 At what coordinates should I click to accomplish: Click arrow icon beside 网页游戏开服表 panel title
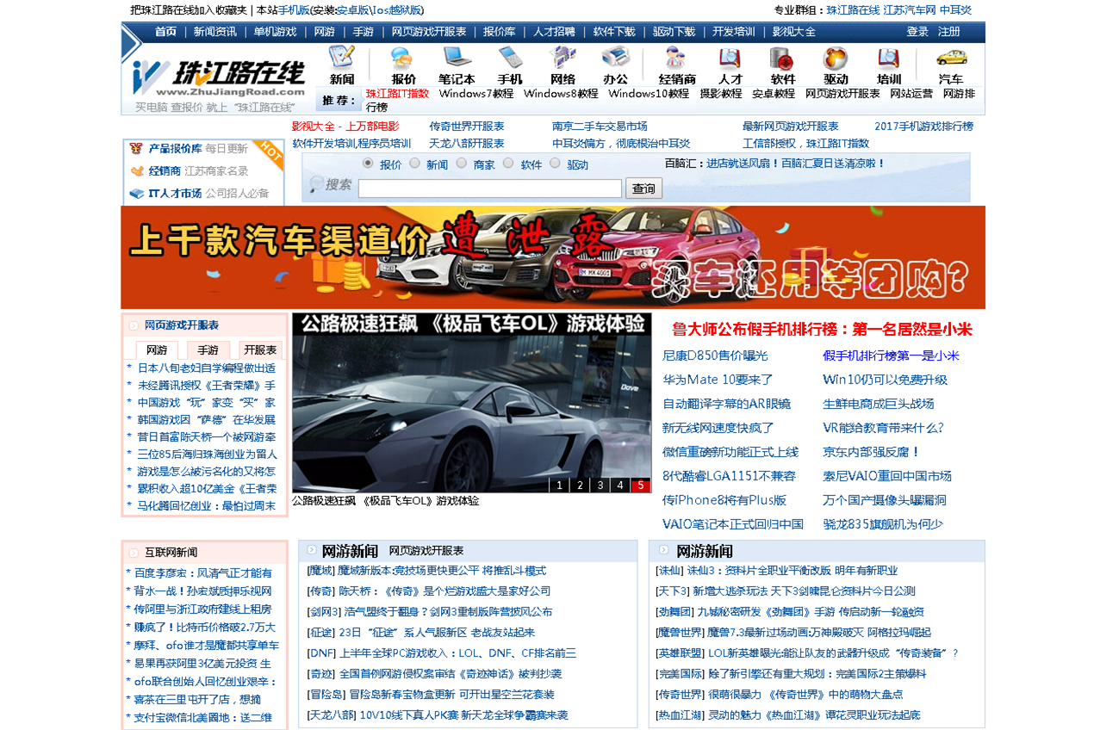[x=134, y=325]
